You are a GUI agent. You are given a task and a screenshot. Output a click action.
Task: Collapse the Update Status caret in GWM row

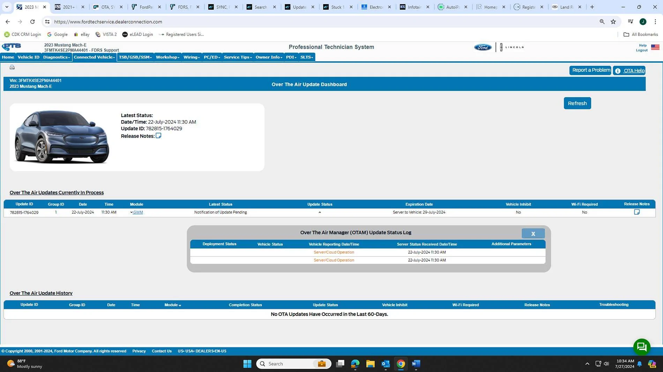(x=320, y=212)
